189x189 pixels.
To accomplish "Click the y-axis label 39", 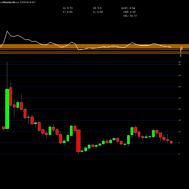I will point(180,76).
